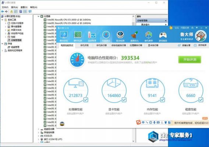209x147 pixels.
Task: Click scroll-down arrow of the device list
Action: tap(133, 141)
